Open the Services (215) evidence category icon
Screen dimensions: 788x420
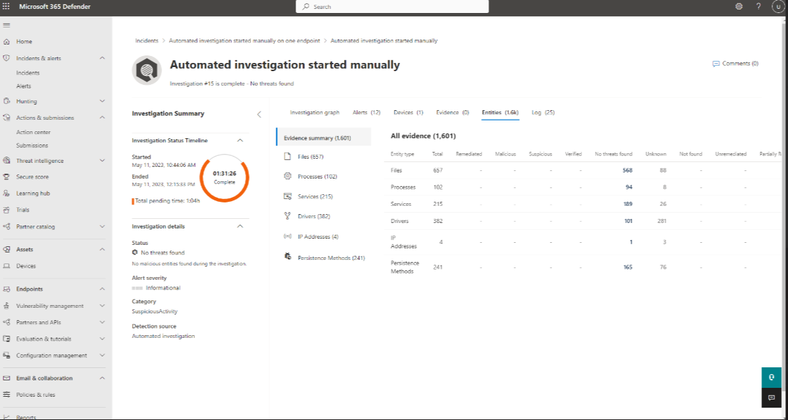coord(288,196)
